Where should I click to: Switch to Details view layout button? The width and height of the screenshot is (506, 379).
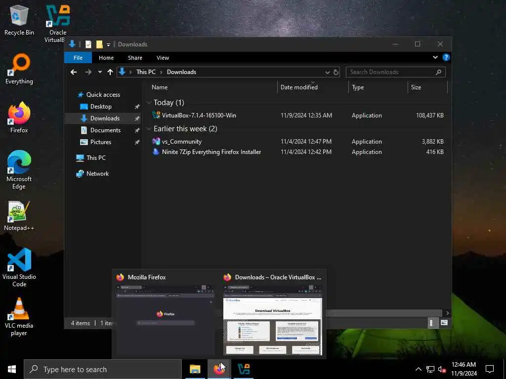coord(432,323)
